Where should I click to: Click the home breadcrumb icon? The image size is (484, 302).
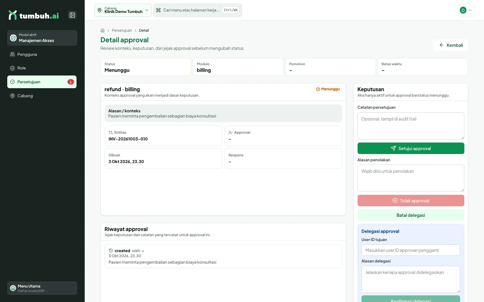tap(103, 31)
